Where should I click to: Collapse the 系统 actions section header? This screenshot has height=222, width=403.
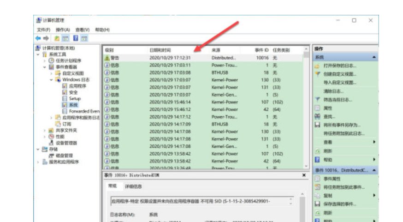pos(374,57)
